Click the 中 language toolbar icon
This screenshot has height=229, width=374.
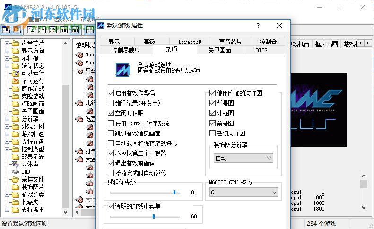90,30
